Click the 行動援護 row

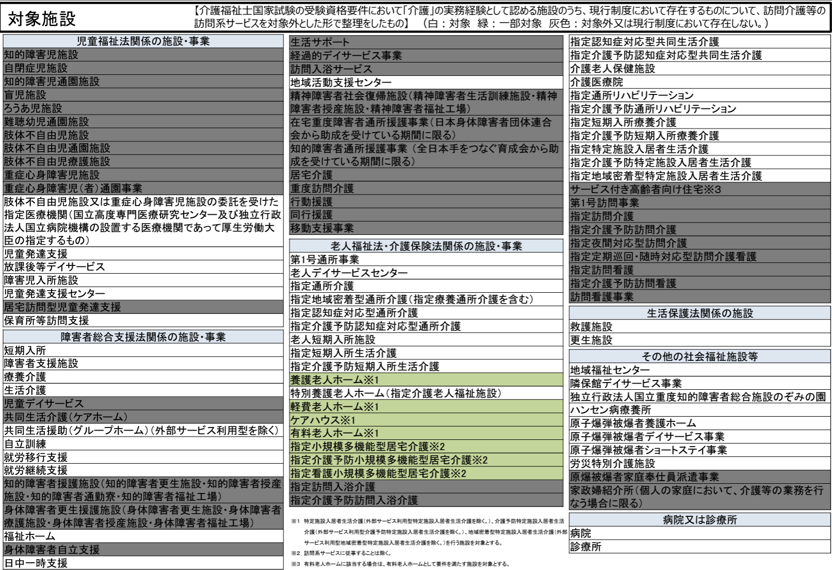(426, 202)
